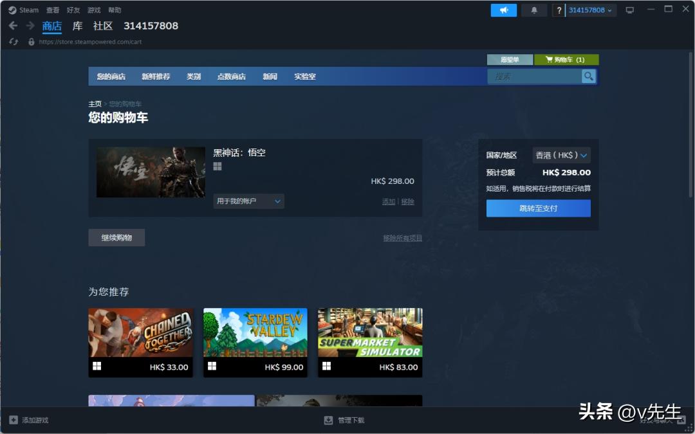Open the 帮助 menu
695x434 pixels.
[x=115, y=10]
